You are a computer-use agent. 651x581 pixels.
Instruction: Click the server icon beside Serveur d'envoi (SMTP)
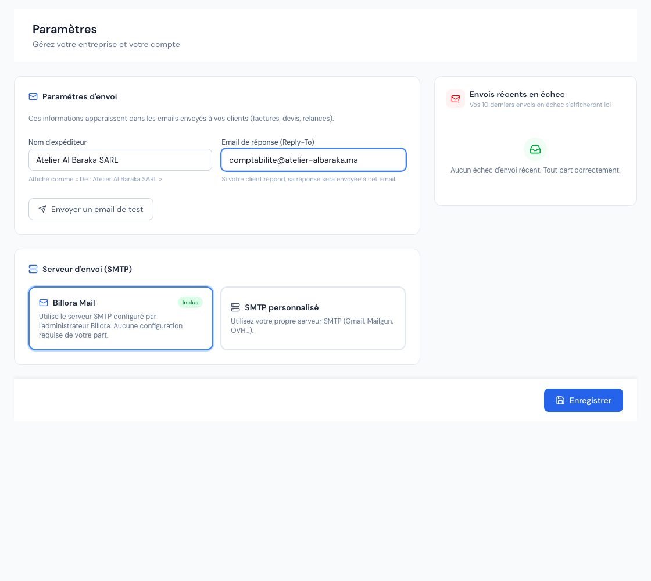[33, 269]
